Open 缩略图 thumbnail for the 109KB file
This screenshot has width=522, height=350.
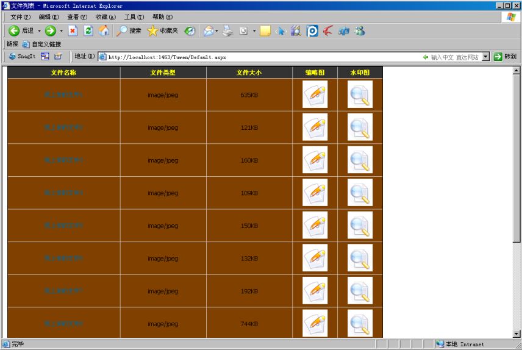[x=315, y=193]
